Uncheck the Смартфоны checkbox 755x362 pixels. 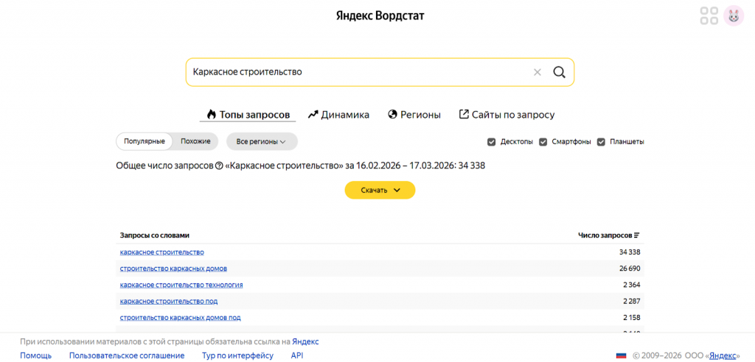[x=543, y=142]
